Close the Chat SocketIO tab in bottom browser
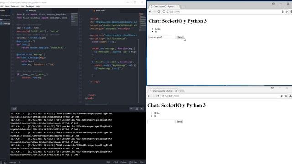 click(x=176, y=91)
